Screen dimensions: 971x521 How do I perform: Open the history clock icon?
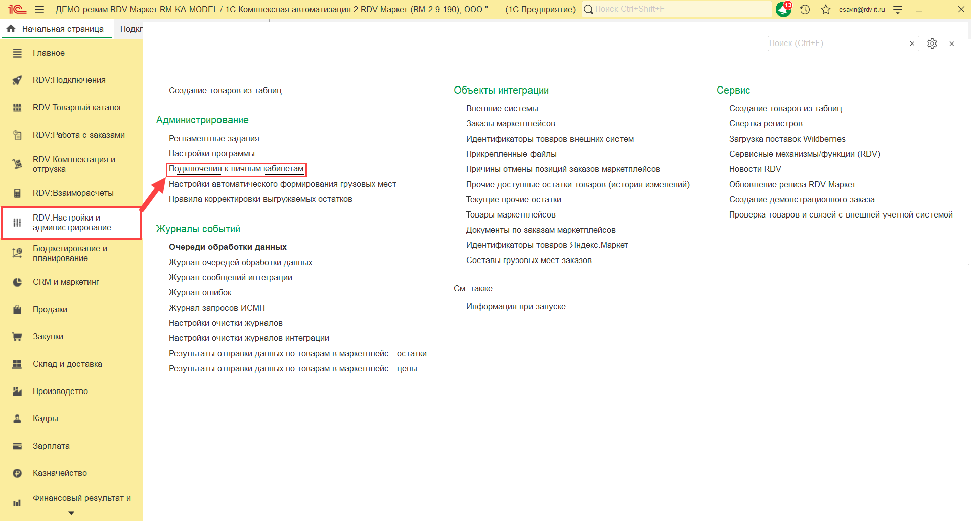point(805,9)
